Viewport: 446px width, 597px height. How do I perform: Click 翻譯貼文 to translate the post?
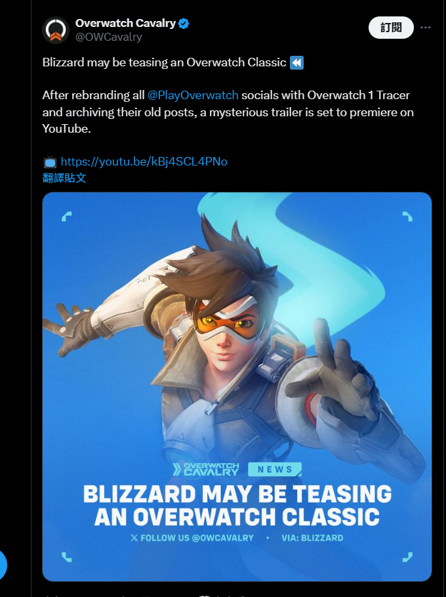pos(64,178)
